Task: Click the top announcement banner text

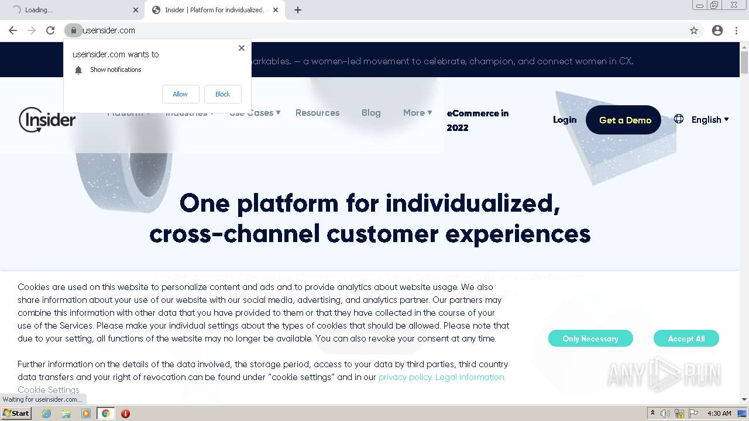Action: pos(442,61)
